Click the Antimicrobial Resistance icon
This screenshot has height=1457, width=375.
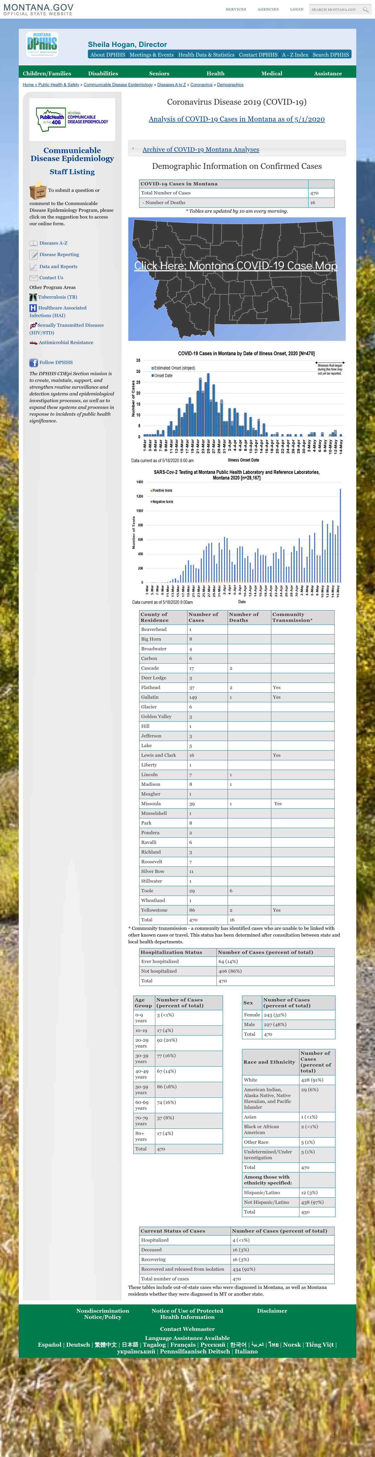pyautogui.click(x=33, y=343)
